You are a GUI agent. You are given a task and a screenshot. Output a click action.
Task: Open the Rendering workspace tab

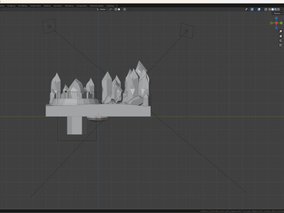[69, 6]
